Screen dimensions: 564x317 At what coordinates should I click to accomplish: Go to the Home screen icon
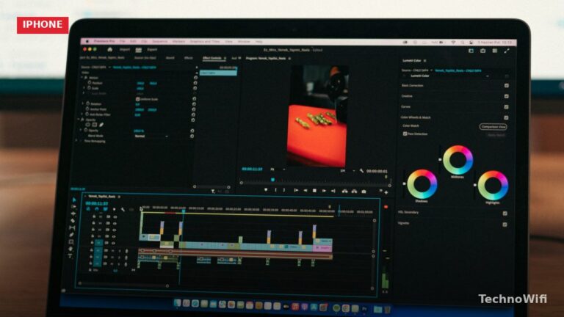pos(109,49)
